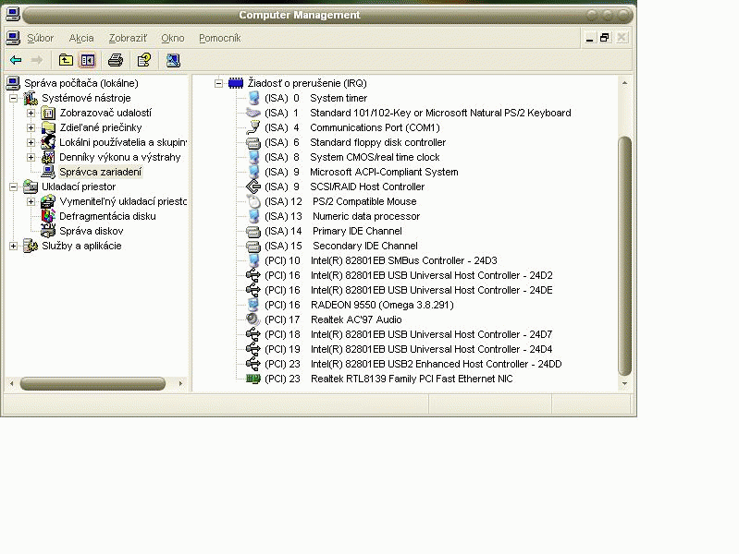Expand the Zobrazovač udalostí node
Viewport: 739px width, 554px height.
click(x=31, y=113)
